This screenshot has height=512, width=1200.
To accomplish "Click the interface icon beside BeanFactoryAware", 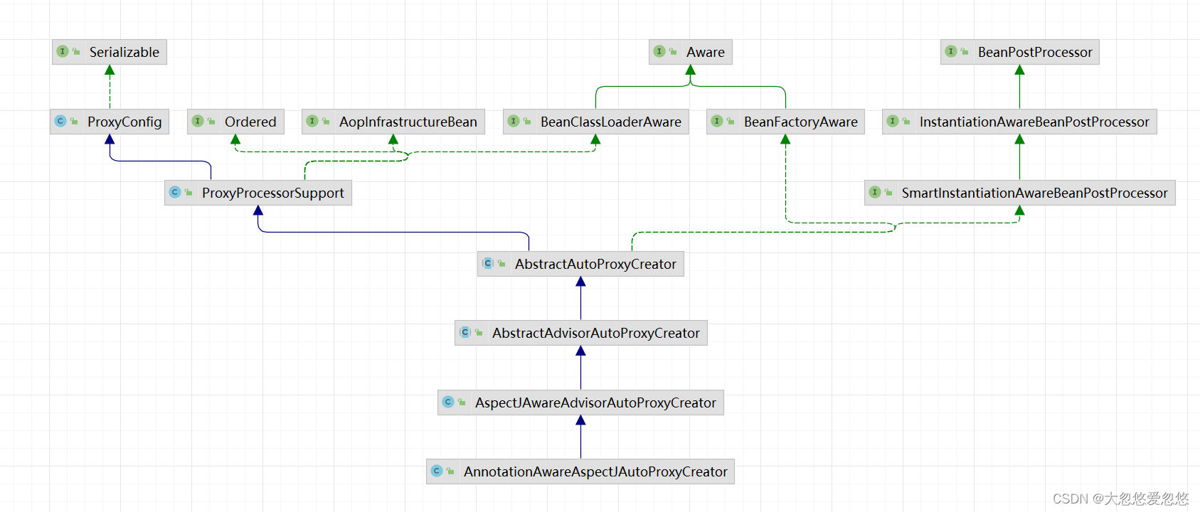I will coord(717,121).
